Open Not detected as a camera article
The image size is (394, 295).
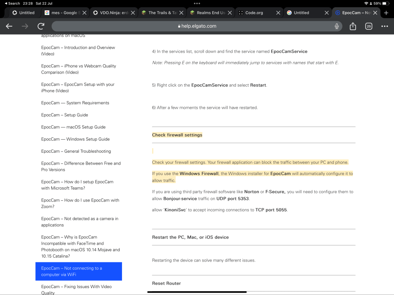[x=80, y=222]
